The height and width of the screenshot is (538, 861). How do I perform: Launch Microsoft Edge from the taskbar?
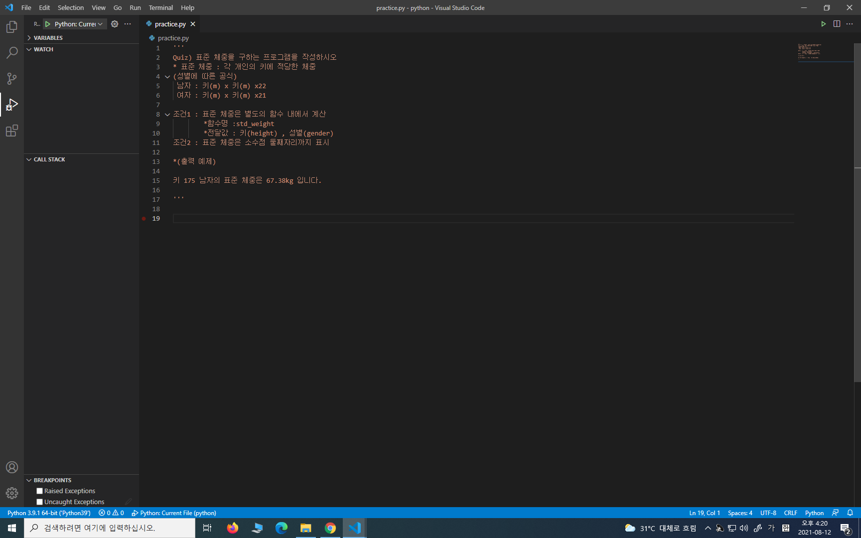click(x=282, y=528)
